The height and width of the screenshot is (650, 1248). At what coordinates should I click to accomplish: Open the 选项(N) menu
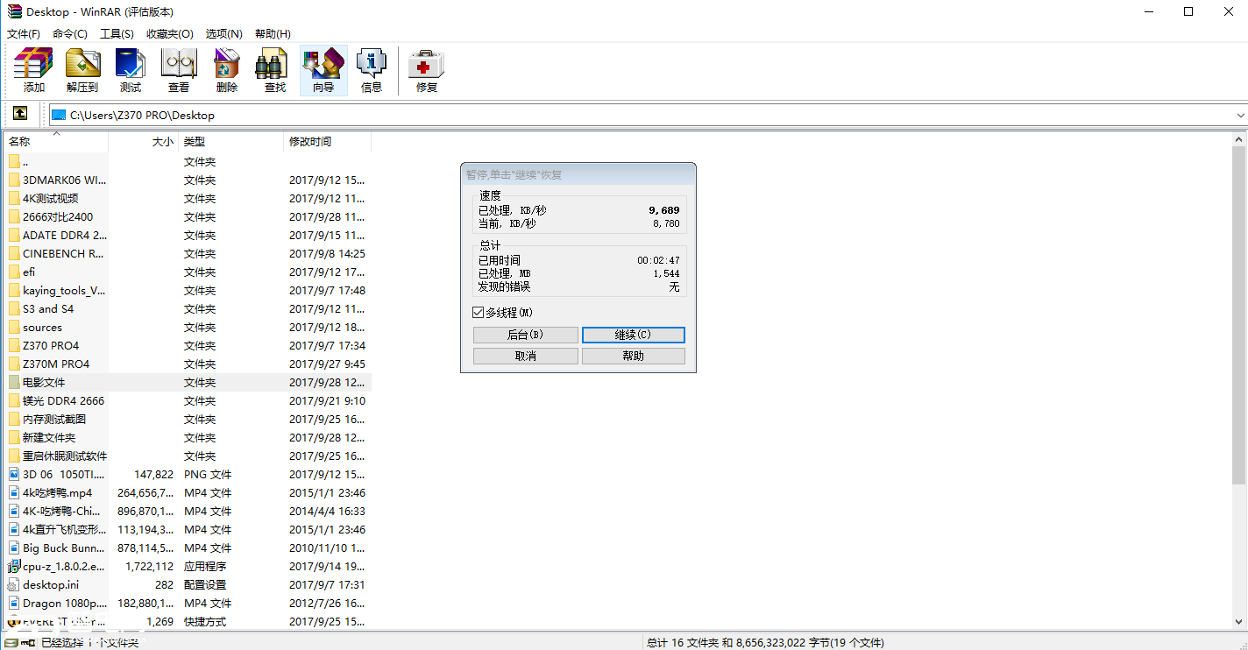[223, 33]
